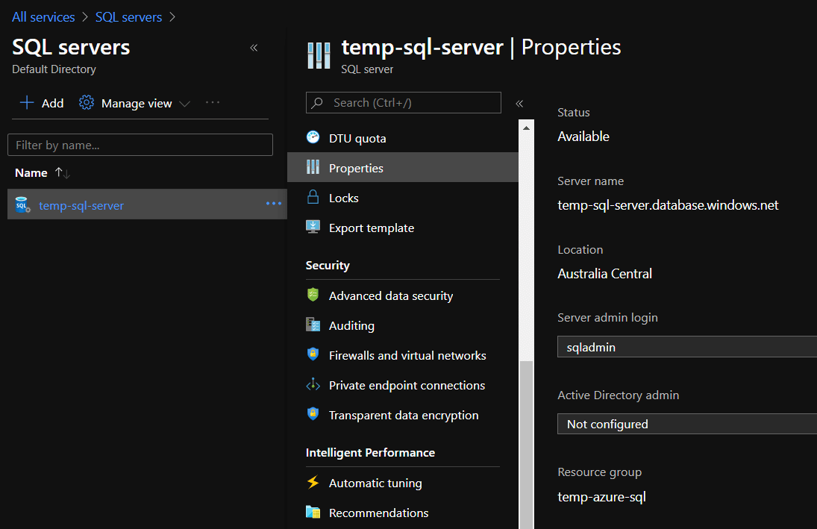The height and width of the screenshot is (529, 817).
Task: Open the Auditing menu item
Action: pos(403,325)
